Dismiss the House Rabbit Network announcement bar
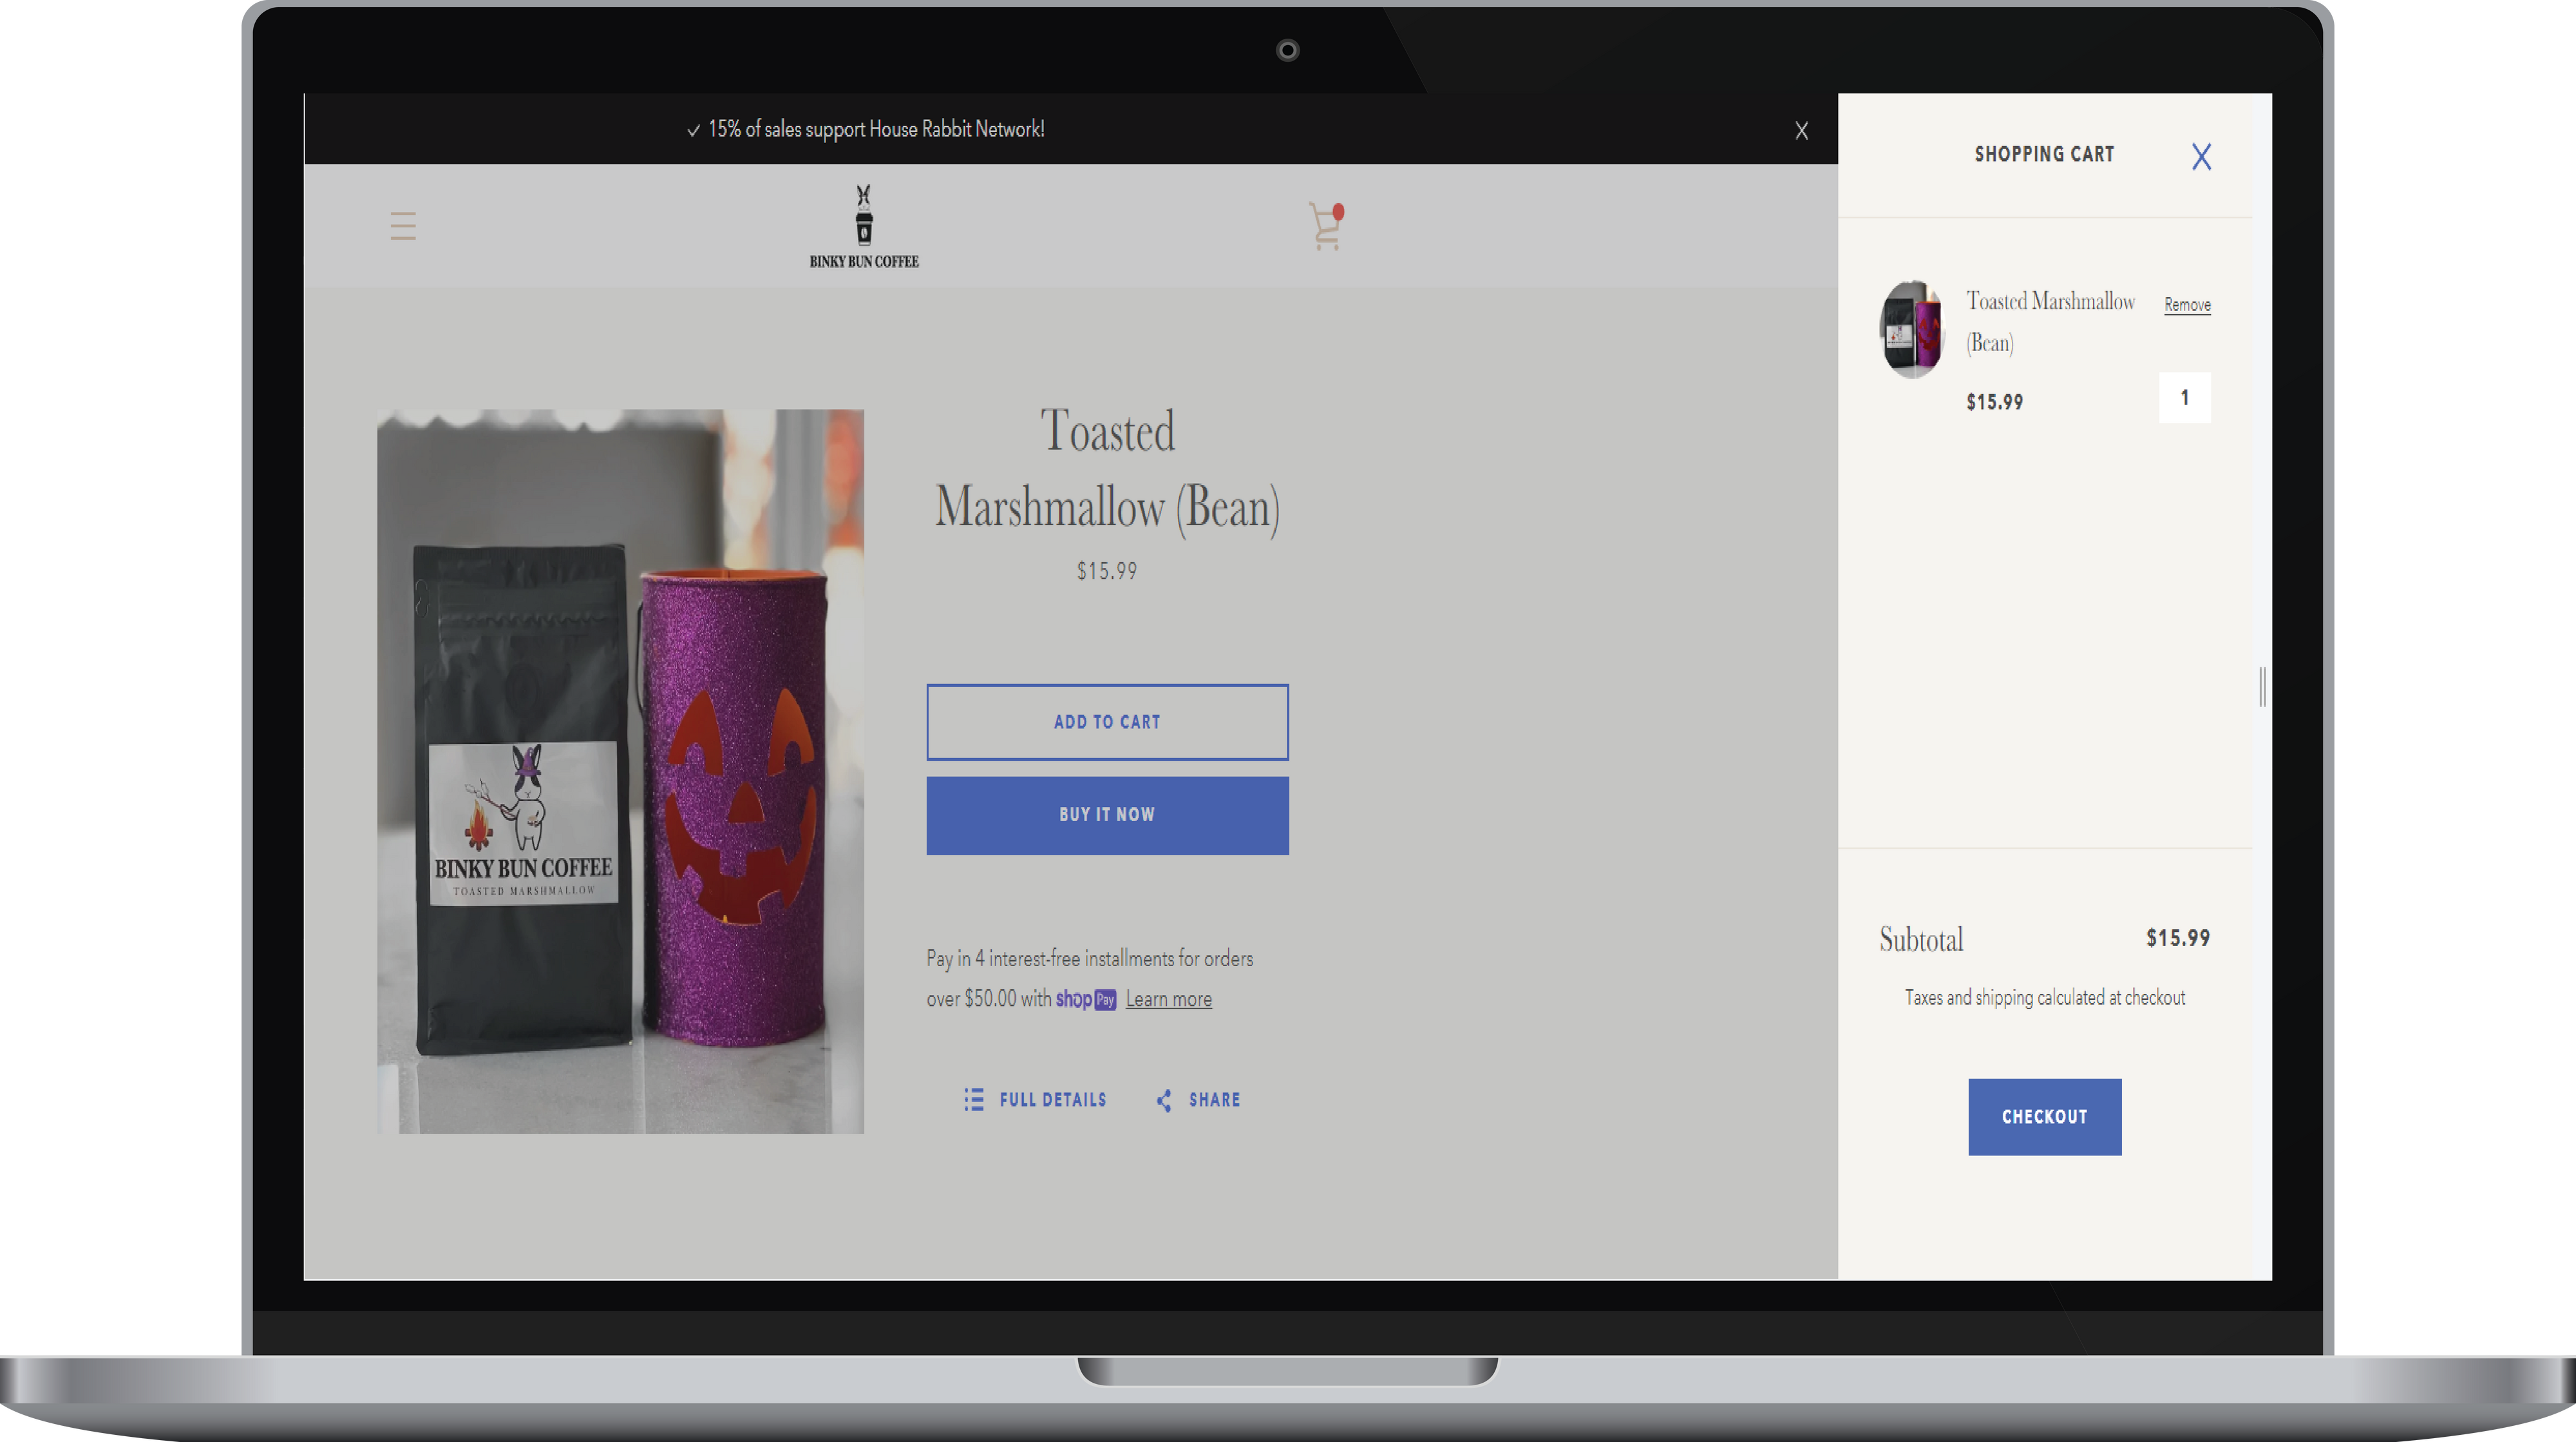This screenshot has width=2576, height=1442. (1801, 131)
